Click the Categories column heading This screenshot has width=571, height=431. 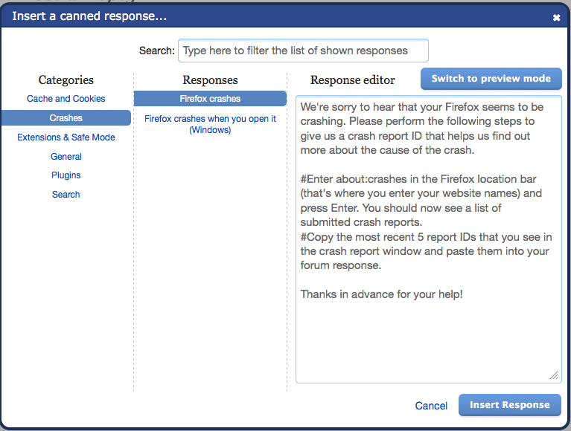pos(66,80)
